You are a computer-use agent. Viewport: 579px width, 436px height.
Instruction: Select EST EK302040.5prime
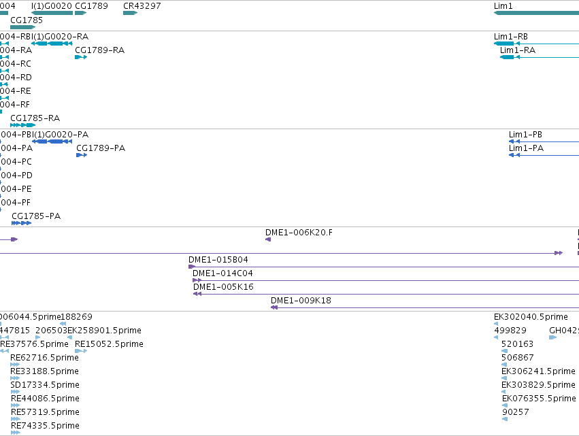[496, 324]
